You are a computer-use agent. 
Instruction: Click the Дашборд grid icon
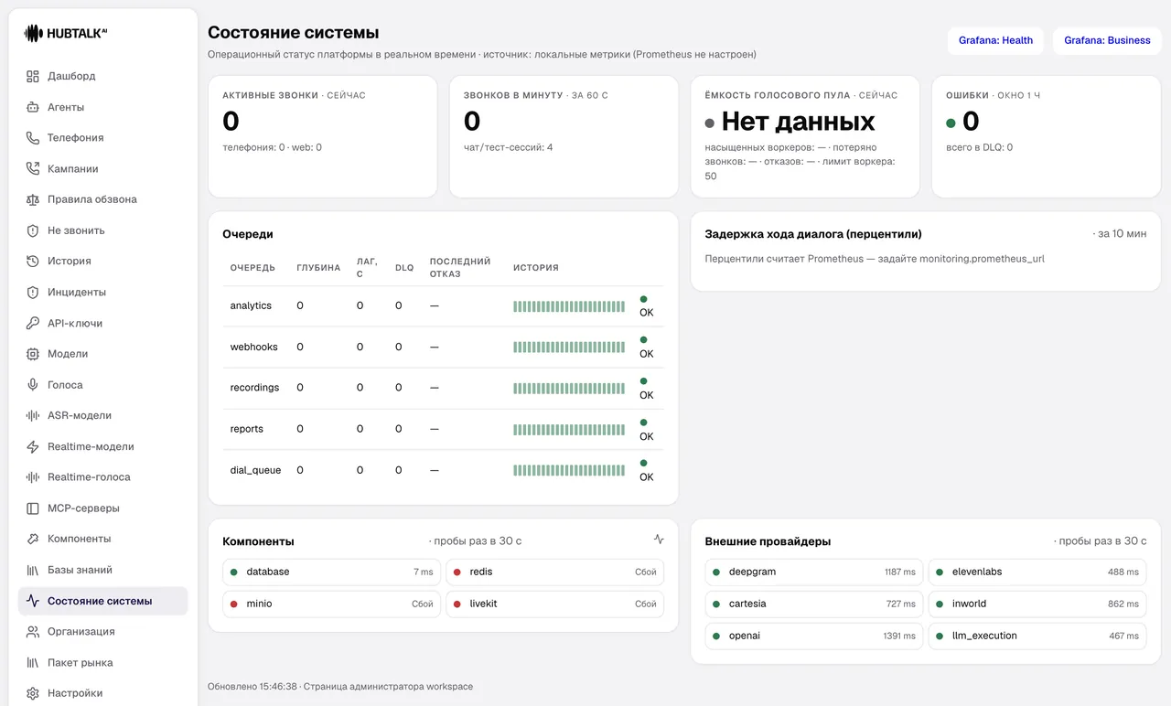tap(33, 77)
